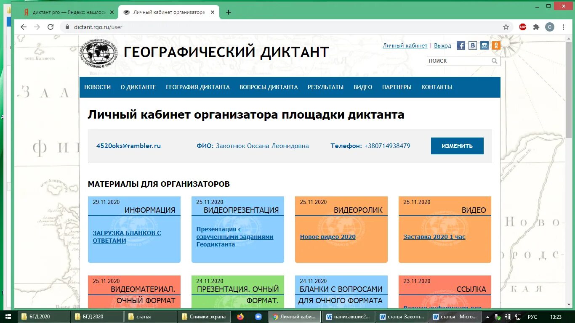Click the ИНФОРМАЦИЯ card heading
The width and height of the screenshot is (575, 323).
[150, 210]
